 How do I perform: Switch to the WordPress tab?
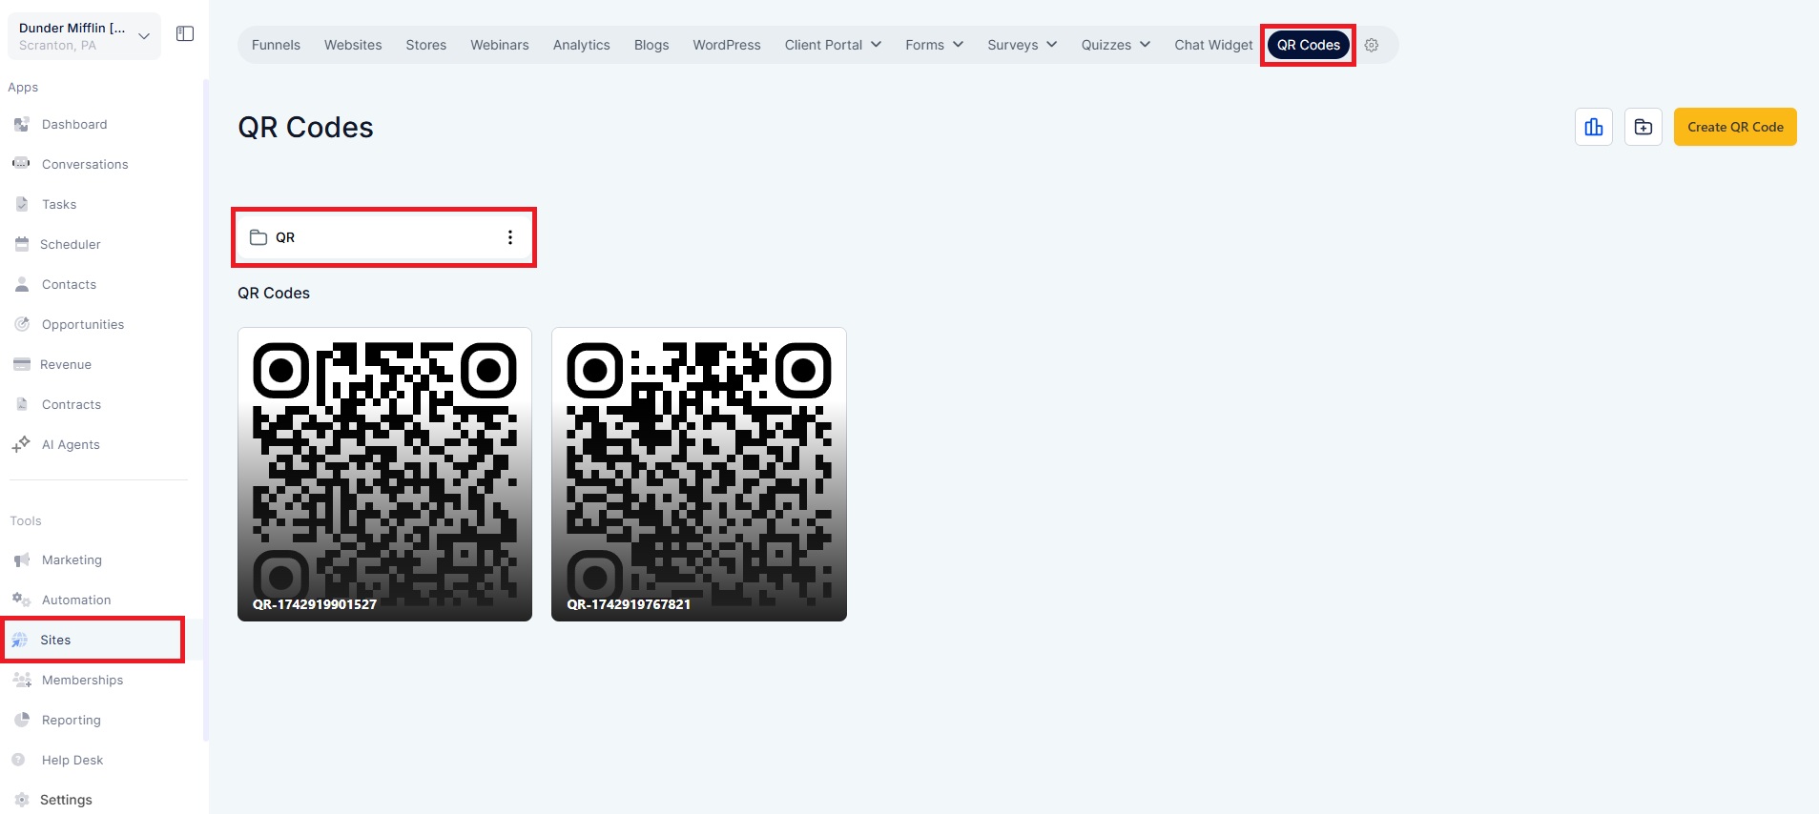[x=727, y=45]
